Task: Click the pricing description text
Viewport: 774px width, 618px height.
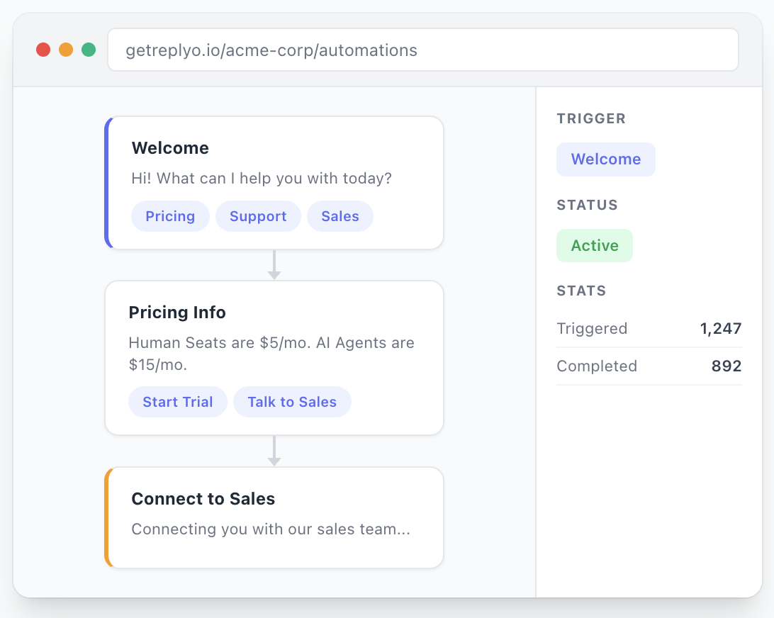Action: coord(271,353)
